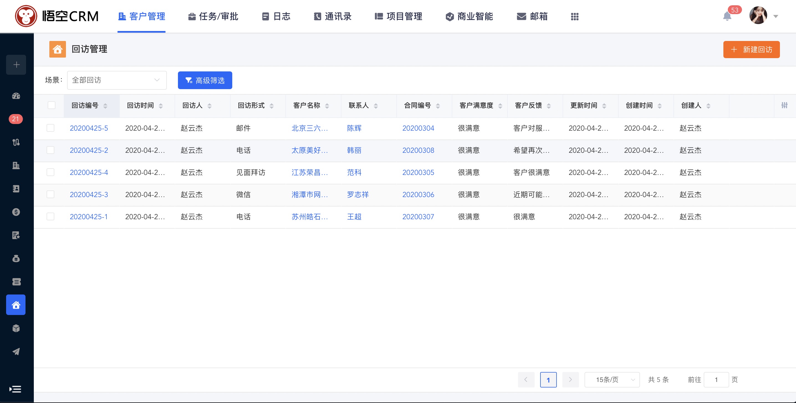Open customer link 北京三六…

point(309,128)
